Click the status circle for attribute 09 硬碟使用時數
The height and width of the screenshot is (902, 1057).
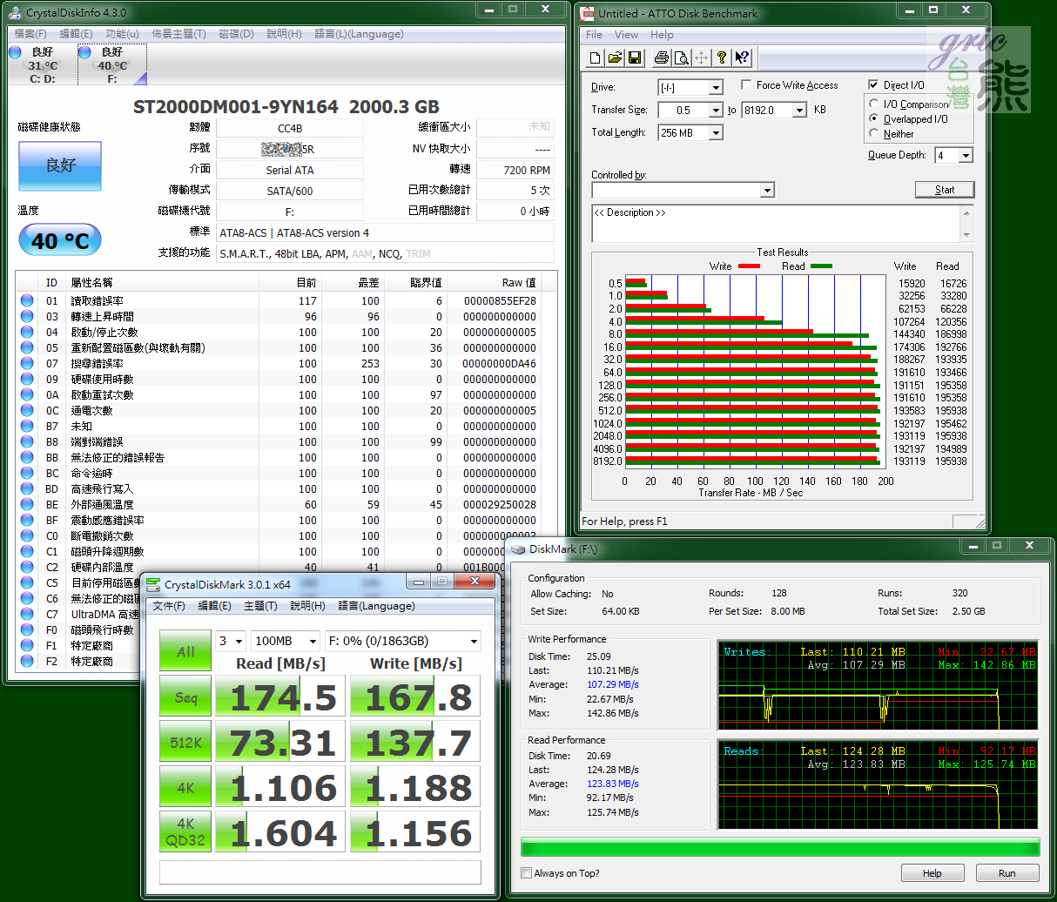(x=27, y=380)
